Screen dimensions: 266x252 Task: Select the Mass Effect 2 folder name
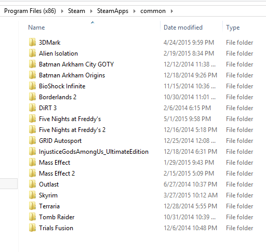(x=57, y=174)
